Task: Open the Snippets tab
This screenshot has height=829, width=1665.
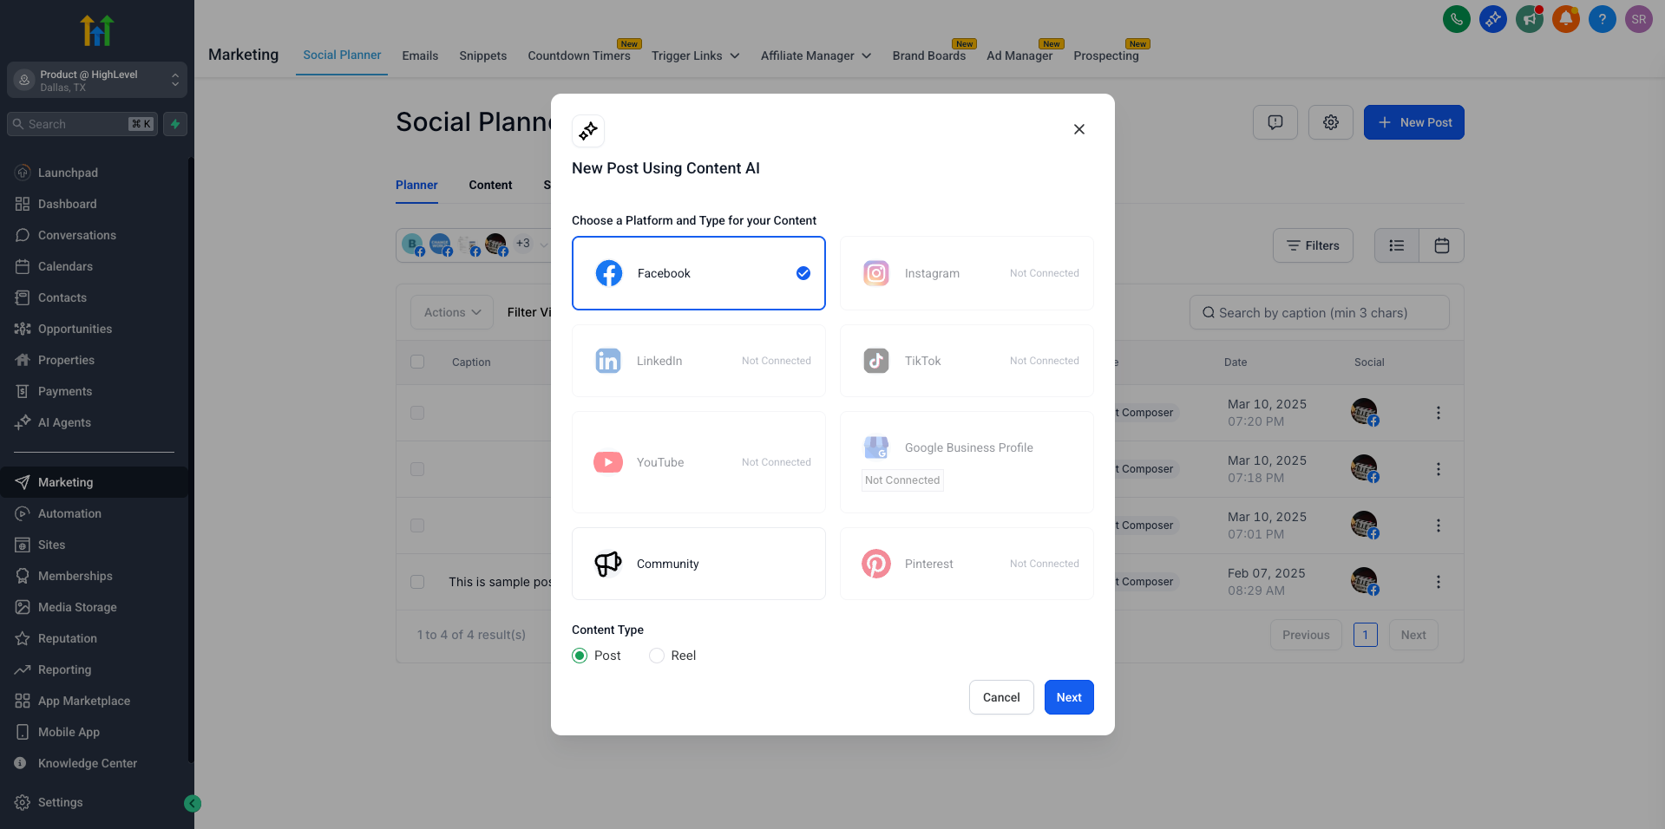Action: tap(483, 55)
